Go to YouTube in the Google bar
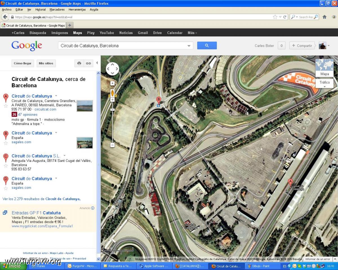The image size is (338, 270). (107, 33)
